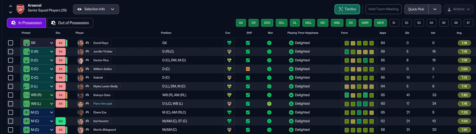Viewport: 476px width, 134px height.
Task: Click Set status badge for Kai Havertz
Action: [60, 121]
